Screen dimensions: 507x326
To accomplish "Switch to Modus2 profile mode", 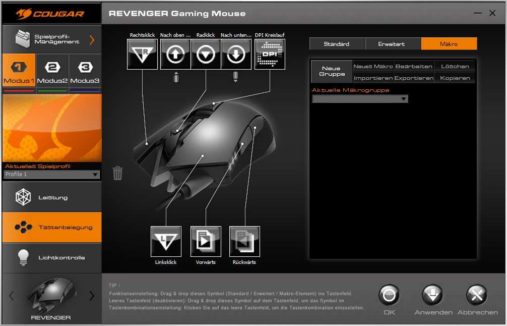I will tap(52, 73).
